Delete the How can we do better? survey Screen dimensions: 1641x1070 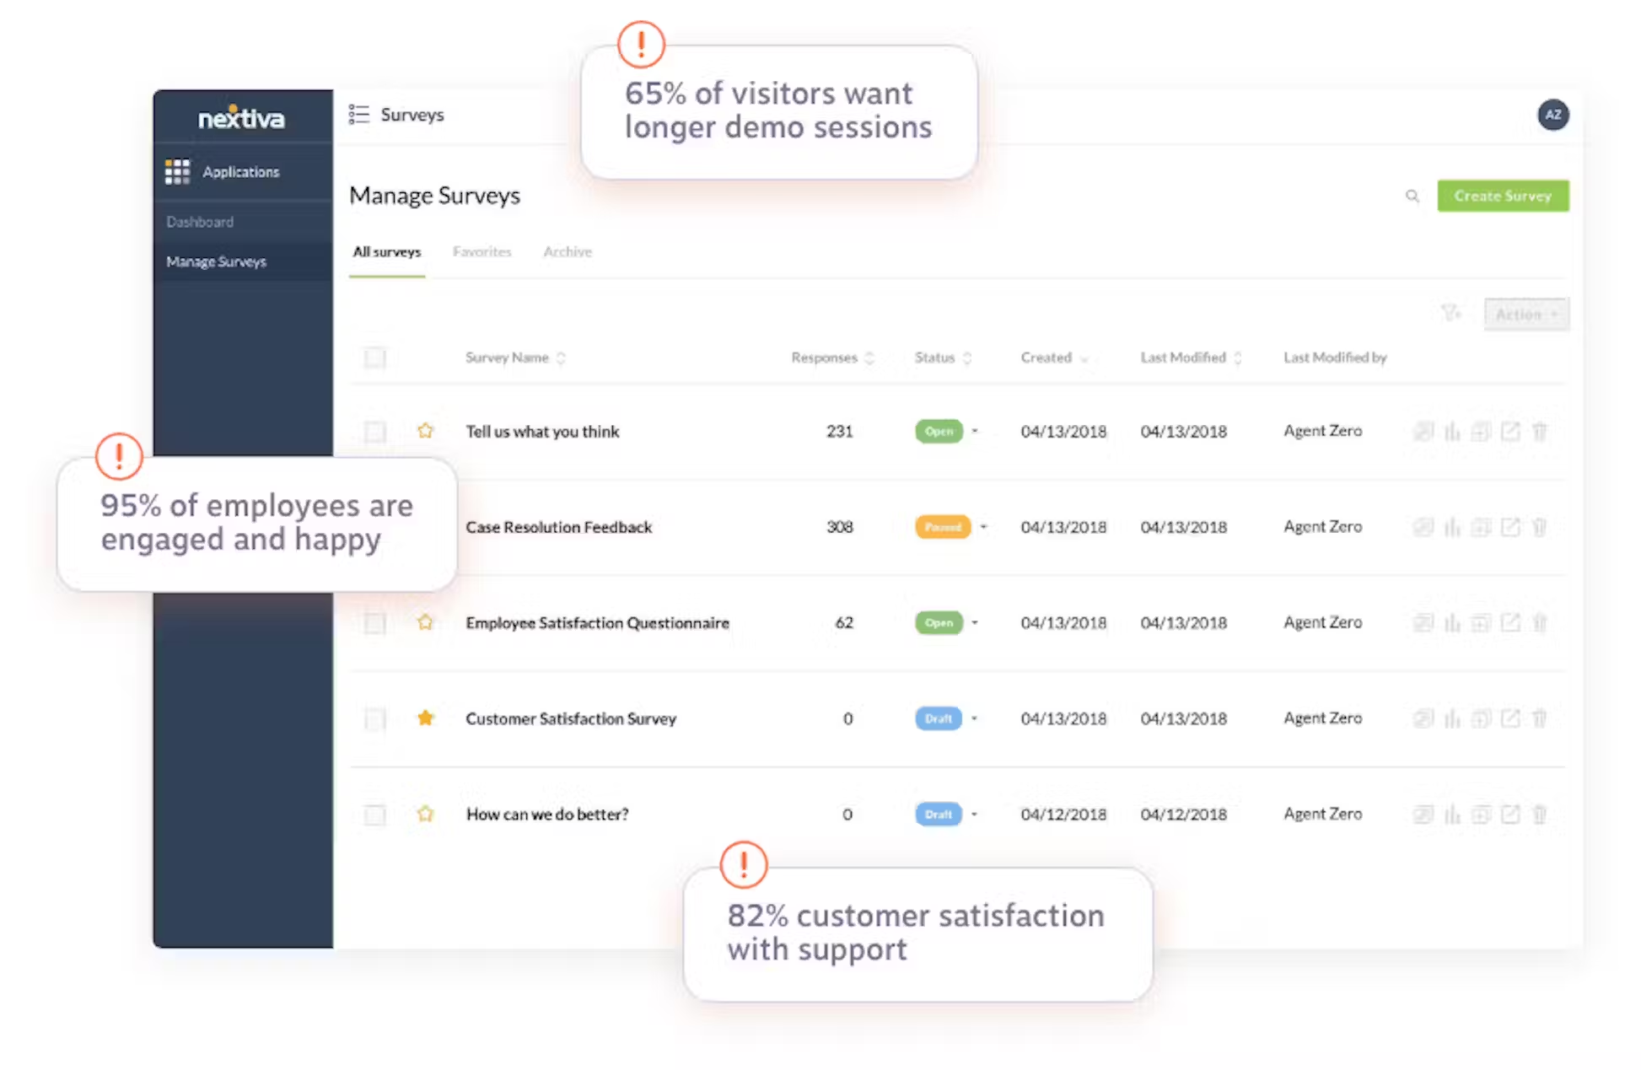1541,814
